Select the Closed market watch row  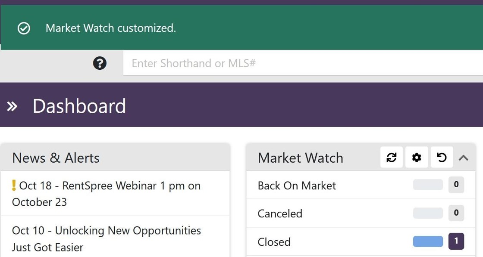[361, 242]
